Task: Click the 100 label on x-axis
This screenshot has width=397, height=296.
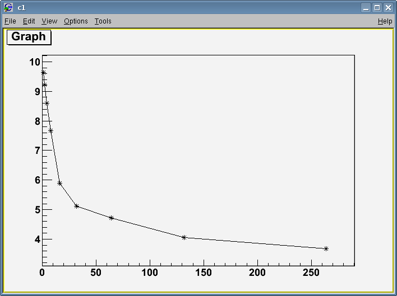Action: pyautogui.click(x=150, y=272)
